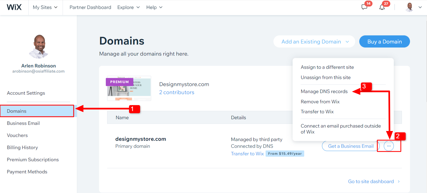Screen dimensions: 427x193
Task: Open Account Settings in sidebar
Action: click(x=26, y=93)
